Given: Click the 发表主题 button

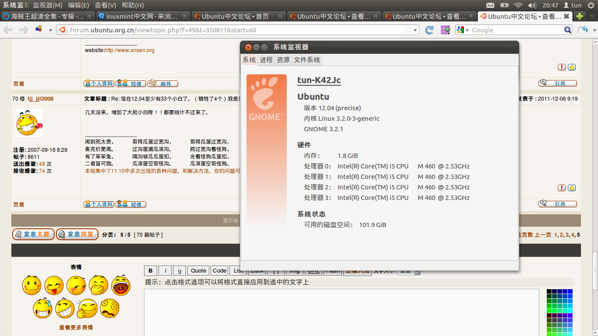Looking at the screenshot, I should pos(33,234).
